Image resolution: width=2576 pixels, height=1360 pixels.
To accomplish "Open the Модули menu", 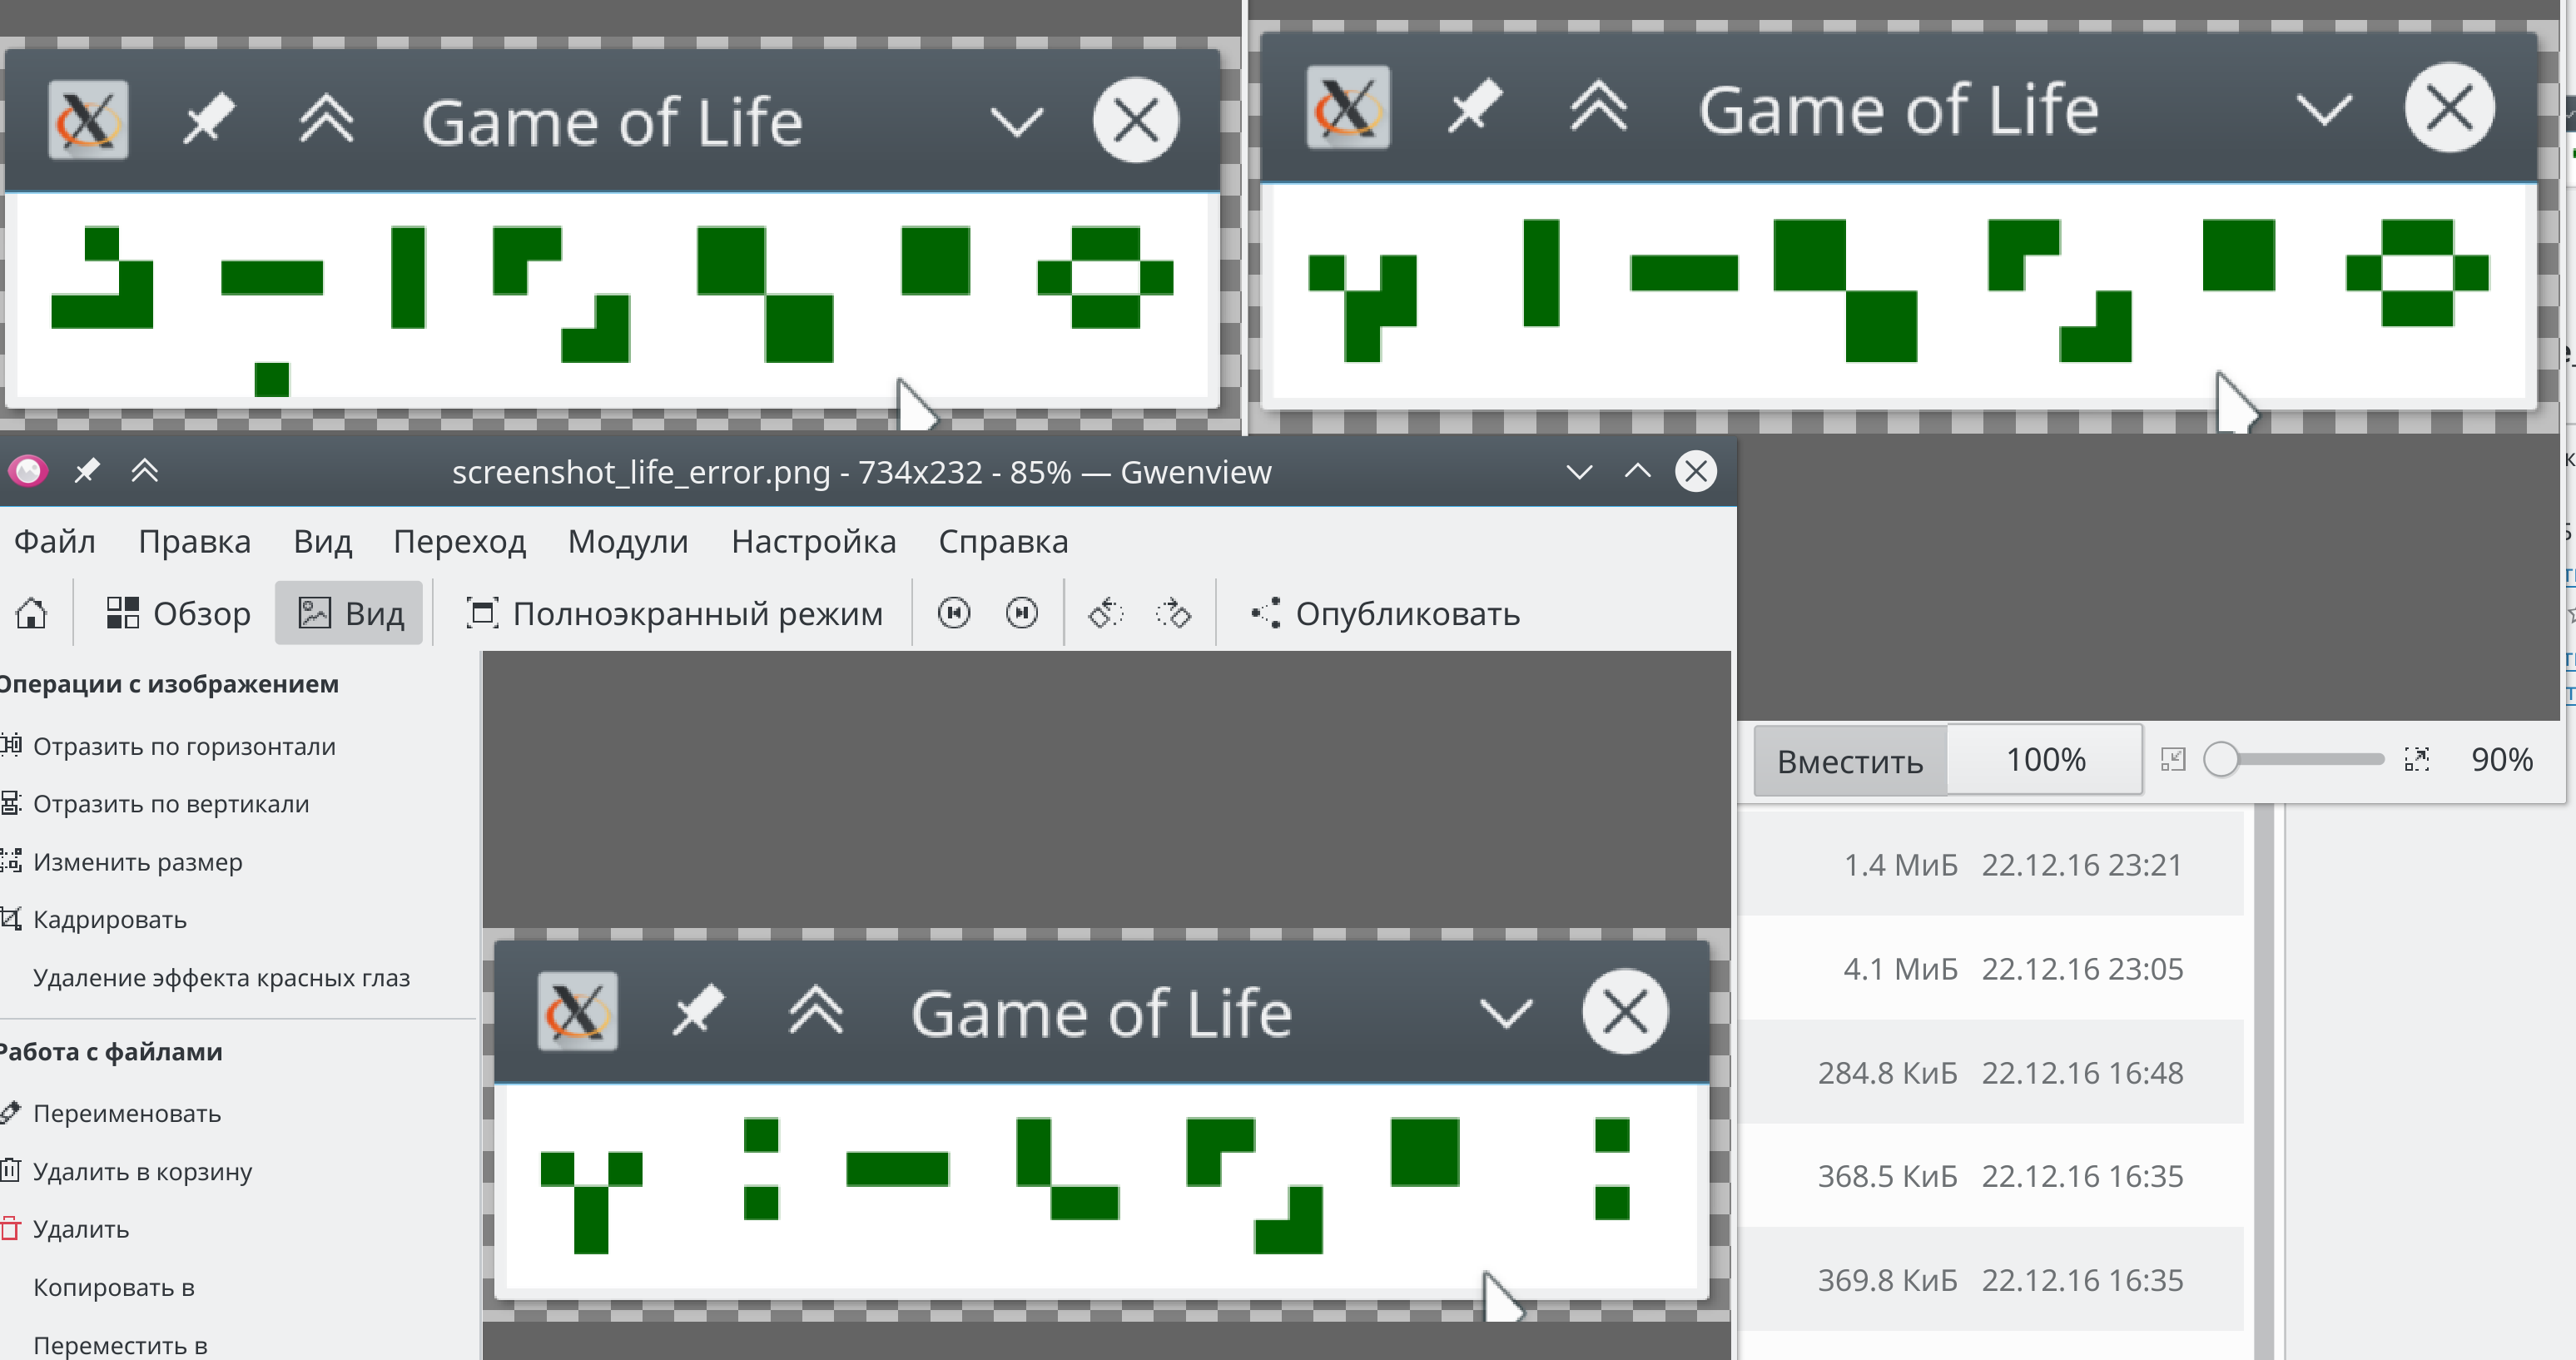I will click(x=627, y=541).
